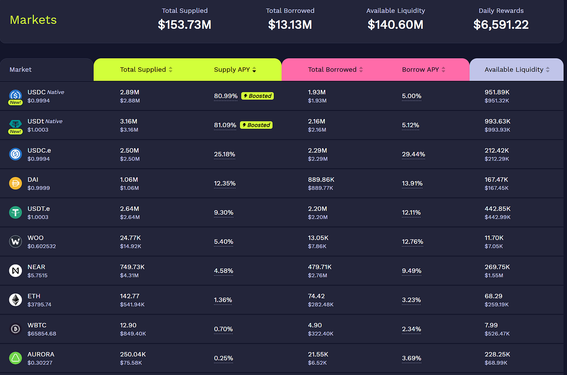Click the 12.11% borrow APY value
The image size is (567, 375).
[411, 213]
